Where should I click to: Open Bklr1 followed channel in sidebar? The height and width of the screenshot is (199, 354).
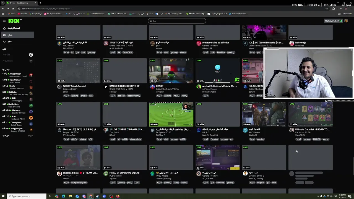[x=17, y=55]
